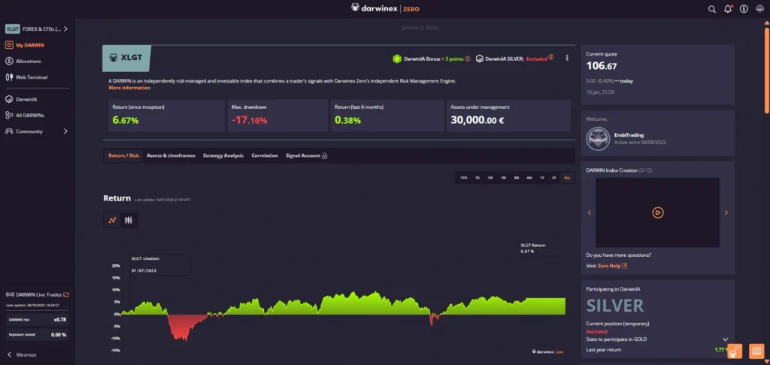
Task: Click the DarwinIA cube icon in sidebar
Action: click(x=9, y=99)
